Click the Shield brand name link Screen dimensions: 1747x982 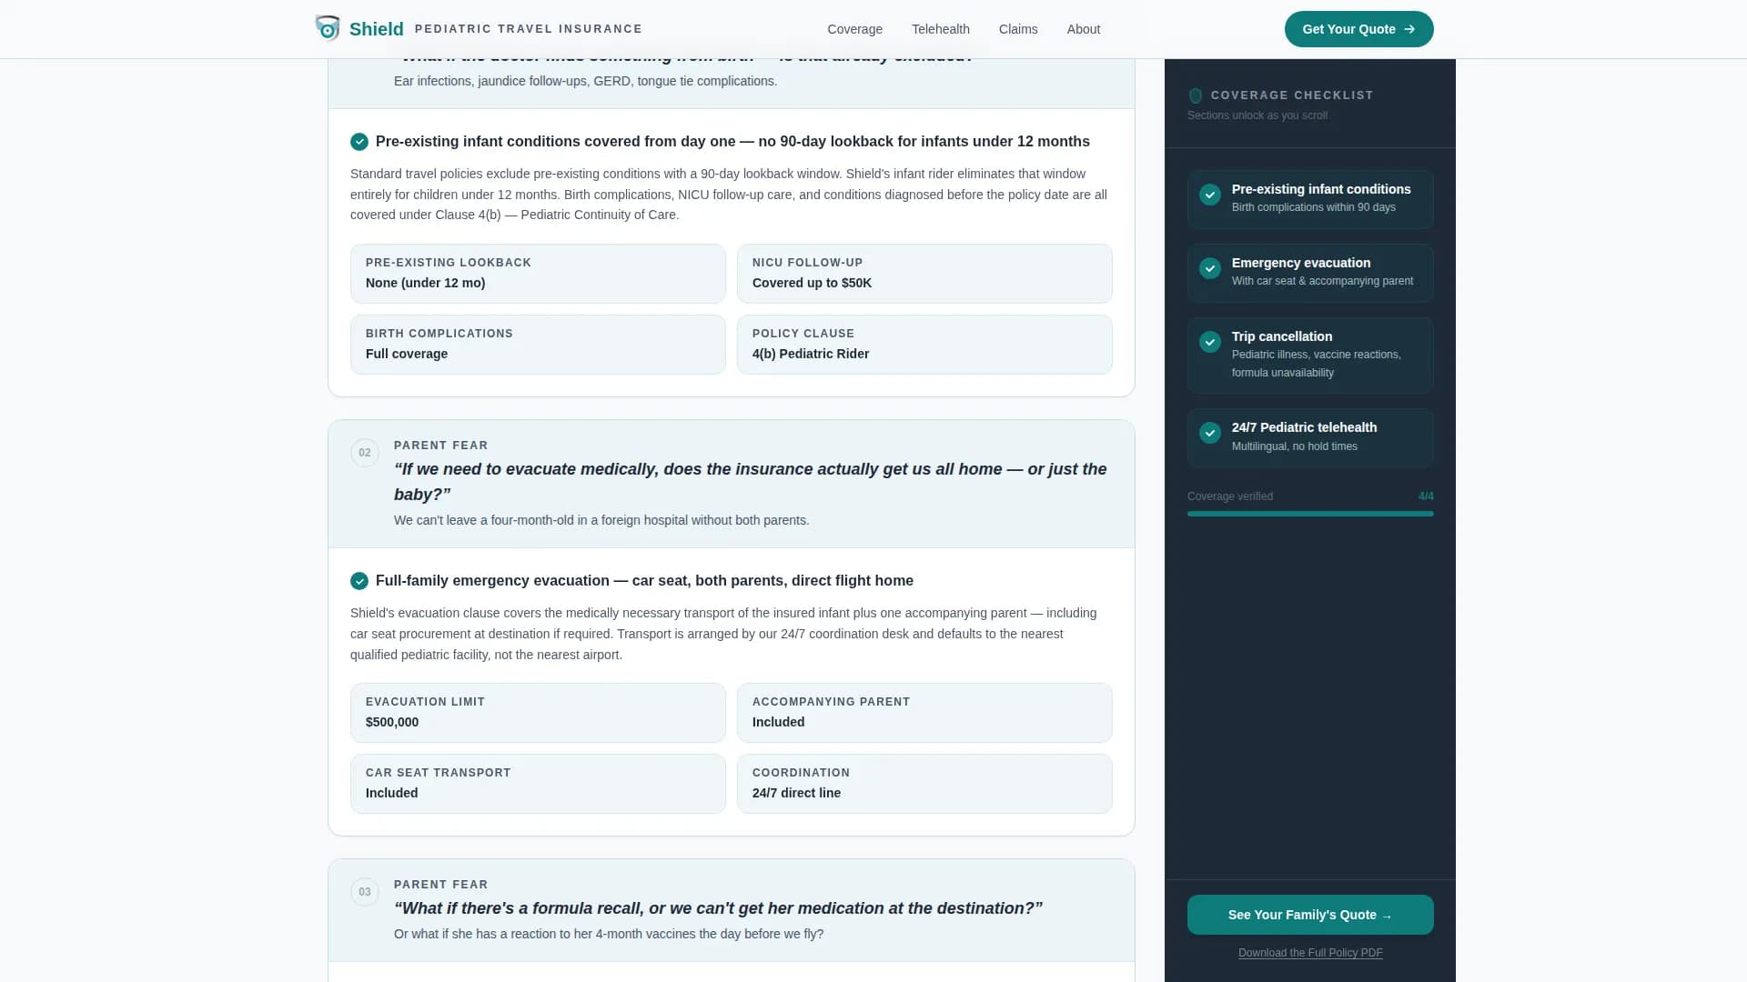377,29
